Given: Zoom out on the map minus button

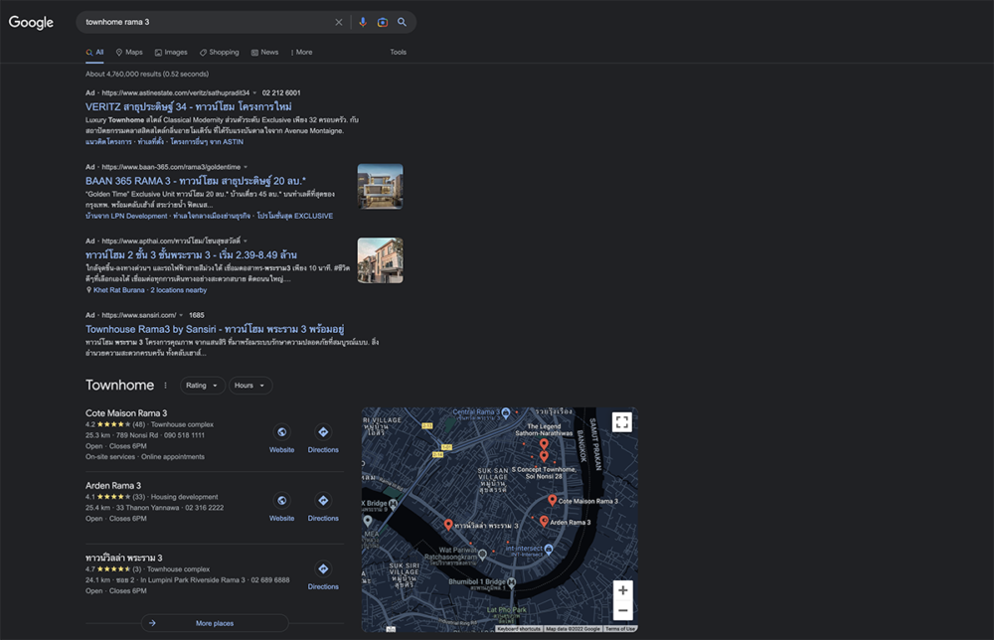Looking at the screenshot, I should click(622, 610).
